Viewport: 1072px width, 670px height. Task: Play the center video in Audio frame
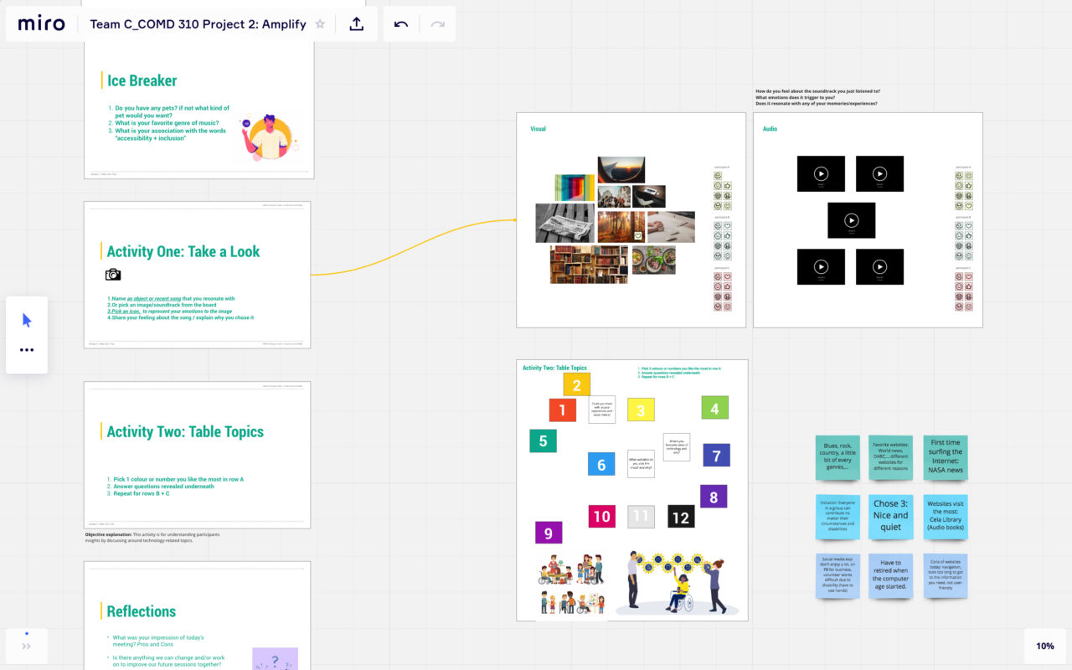click(852, 220)
